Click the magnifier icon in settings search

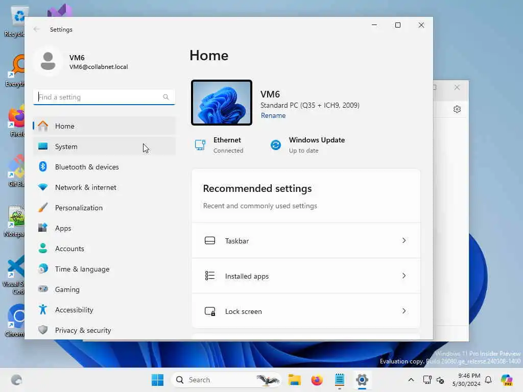click(166, 97)
